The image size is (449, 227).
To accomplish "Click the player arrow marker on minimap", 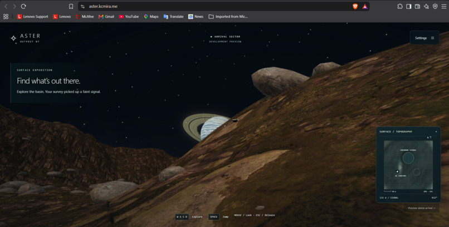I will click(397, 171).
